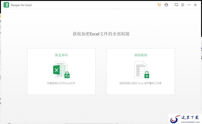Open the user account icon

(166, 5)
